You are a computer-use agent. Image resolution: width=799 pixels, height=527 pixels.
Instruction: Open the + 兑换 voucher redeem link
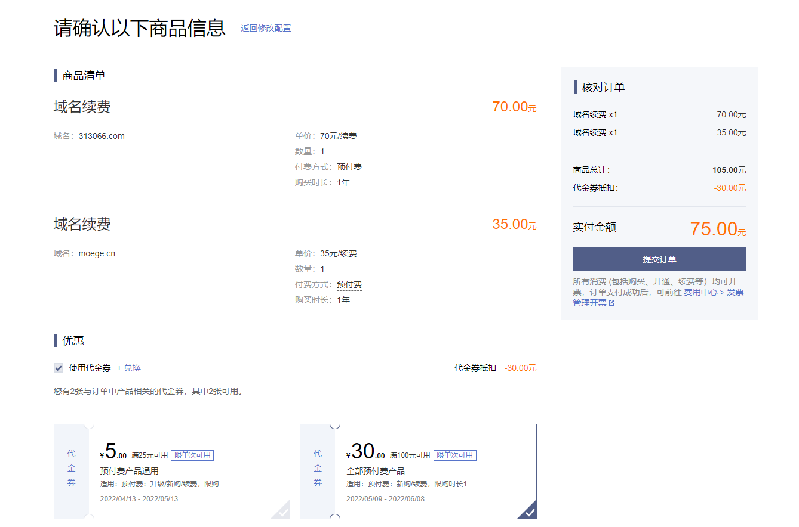click(x=129, y=368)
